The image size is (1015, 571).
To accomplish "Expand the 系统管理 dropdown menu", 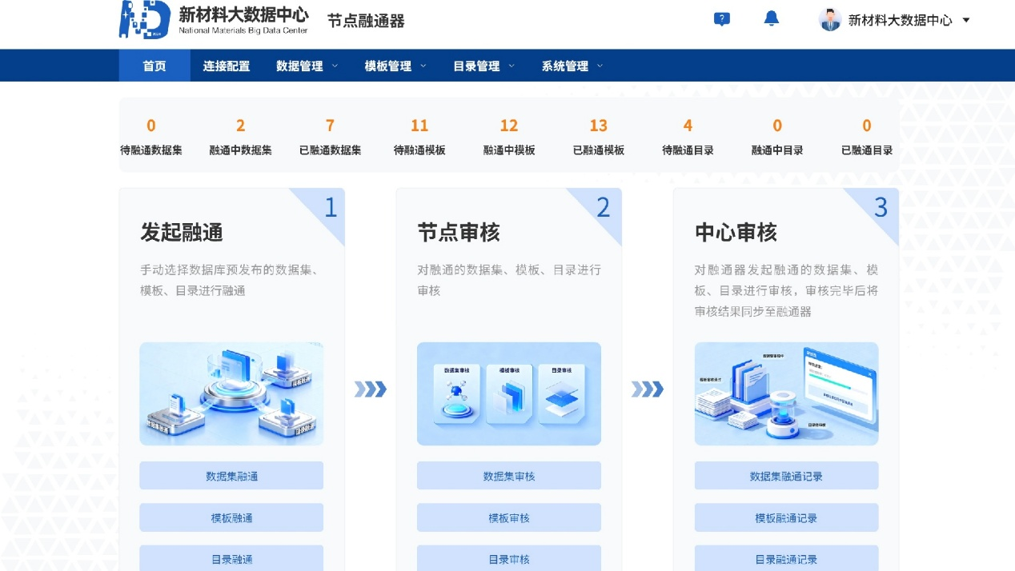I will point(572,66).
